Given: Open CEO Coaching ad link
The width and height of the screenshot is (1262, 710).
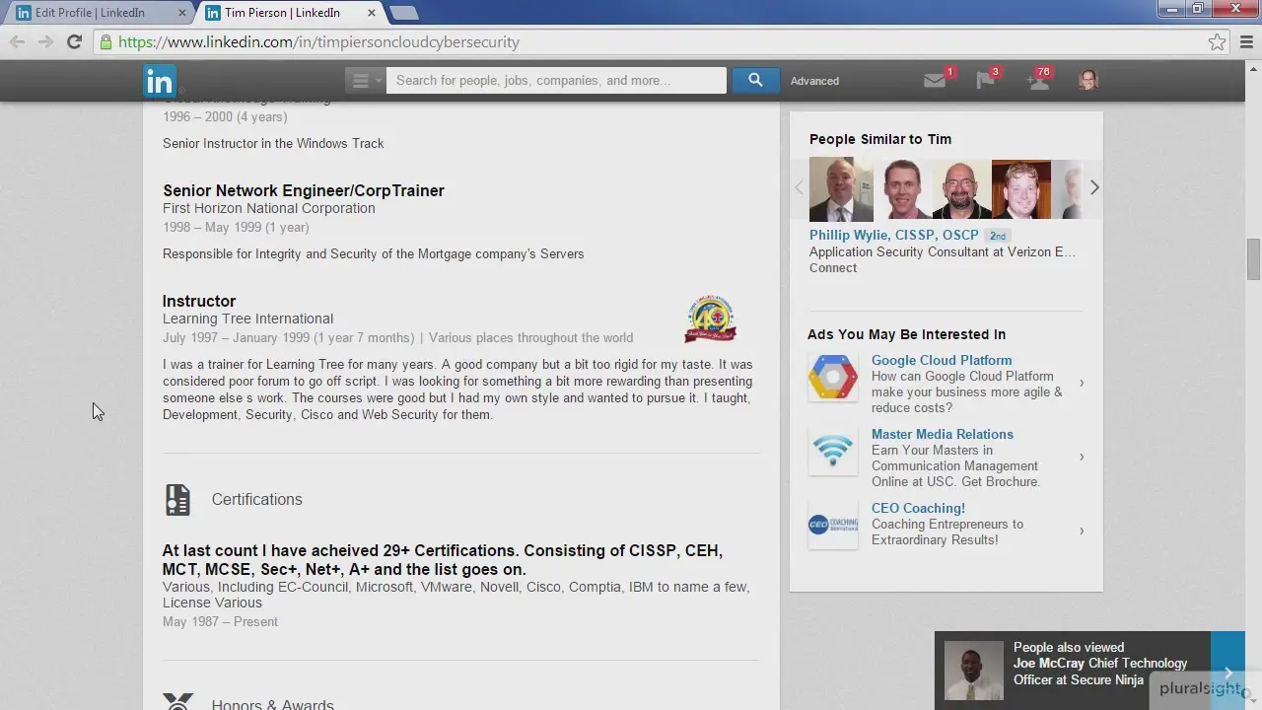Looking at the screenshot, I should [918, 508].
